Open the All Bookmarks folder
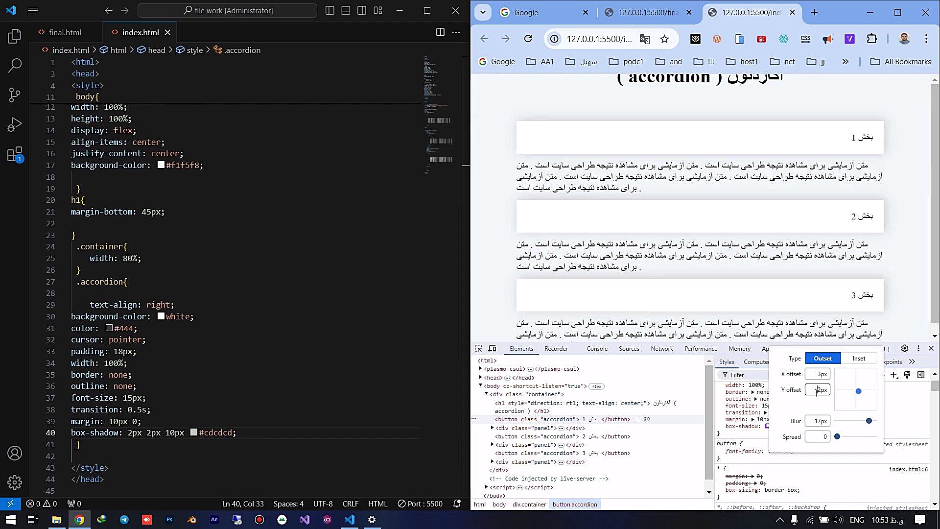Viewport: 940px width, 529px height. (900, 61)
